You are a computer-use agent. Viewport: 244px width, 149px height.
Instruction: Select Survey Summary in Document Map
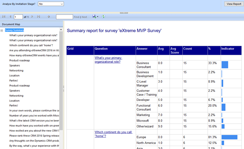14,30
